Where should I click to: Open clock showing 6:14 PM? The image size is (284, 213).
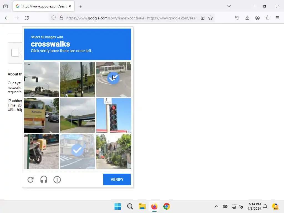pyautogui.click(x=254, y=206)
